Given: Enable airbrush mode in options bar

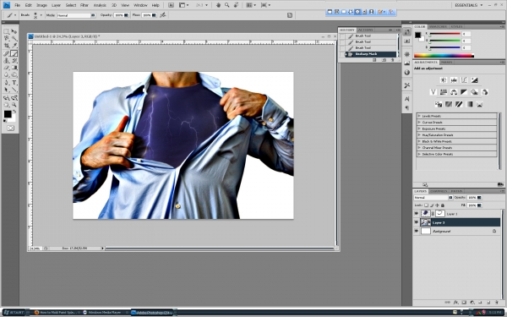Looking at the screenshot, I should pos(163,15).
